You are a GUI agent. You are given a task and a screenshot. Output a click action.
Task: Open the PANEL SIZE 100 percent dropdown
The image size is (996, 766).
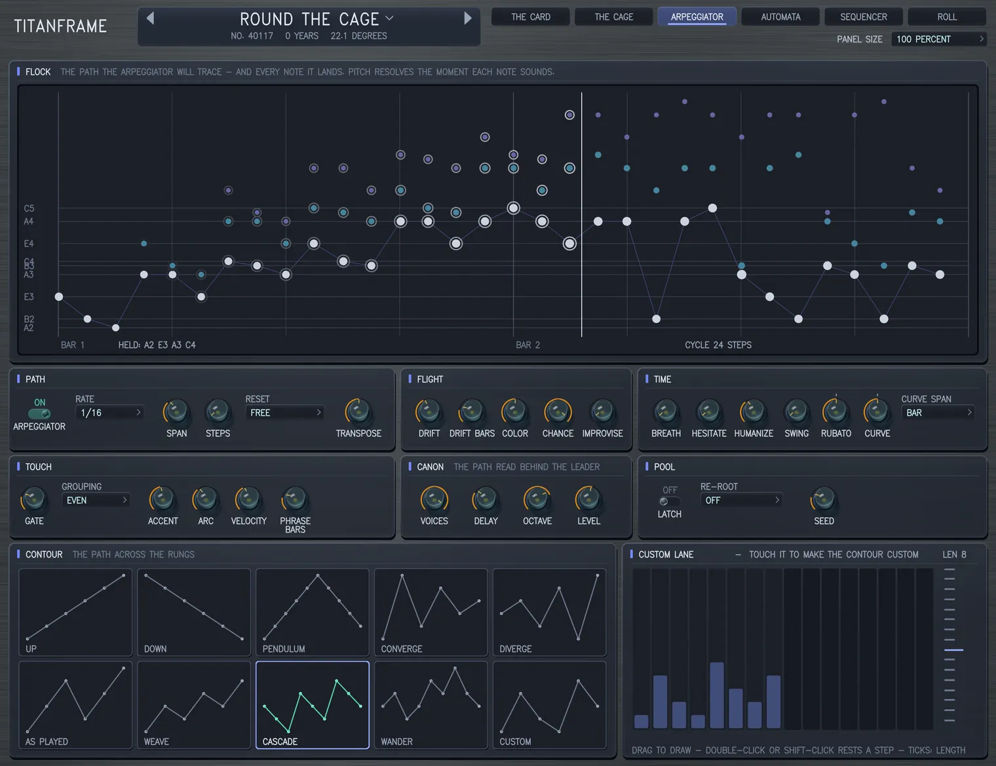(x=938, y=39)
